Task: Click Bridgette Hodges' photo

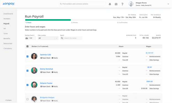Action: point(34,99)
